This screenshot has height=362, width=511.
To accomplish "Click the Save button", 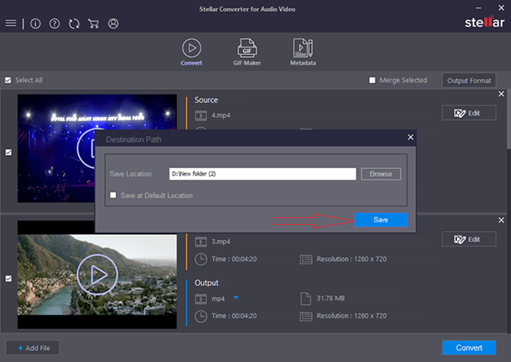I will coord(381,220).
